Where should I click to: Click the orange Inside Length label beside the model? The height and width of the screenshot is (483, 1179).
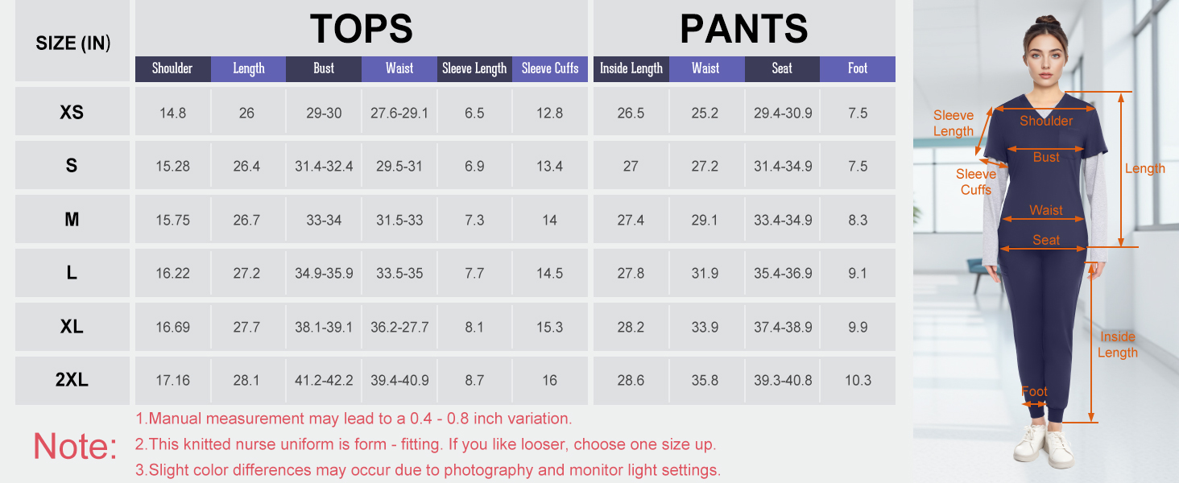coord(1117,345)
